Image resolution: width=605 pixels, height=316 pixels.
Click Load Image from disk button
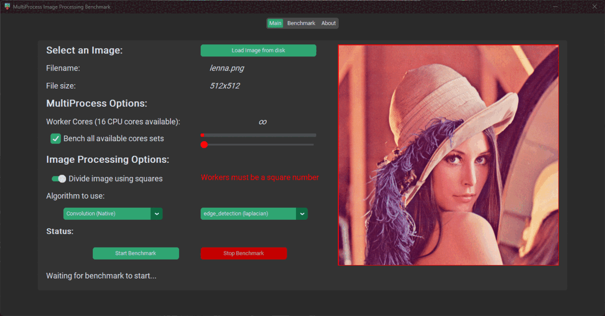coord(259,50)
